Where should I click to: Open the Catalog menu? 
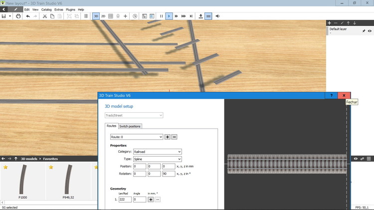(x=46, y=9)
